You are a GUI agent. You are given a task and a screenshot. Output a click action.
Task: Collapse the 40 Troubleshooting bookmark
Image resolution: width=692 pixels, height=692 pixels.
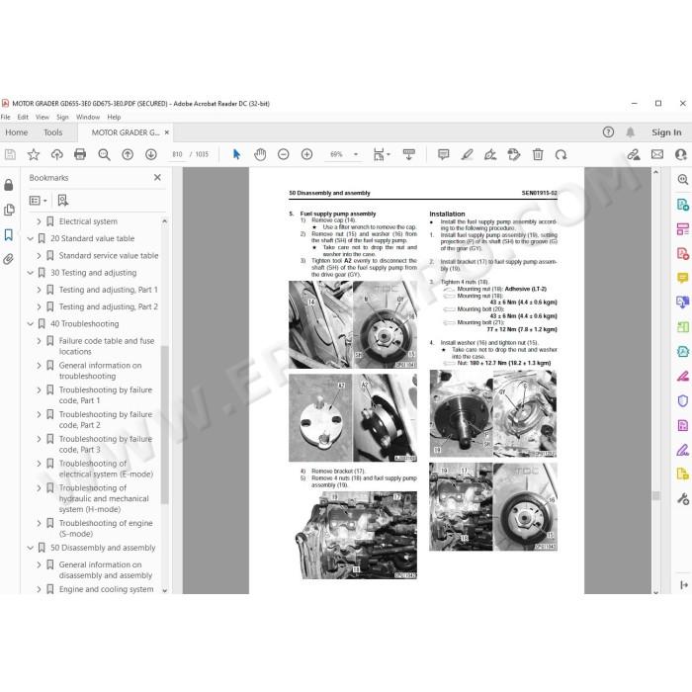pos(31,324)
